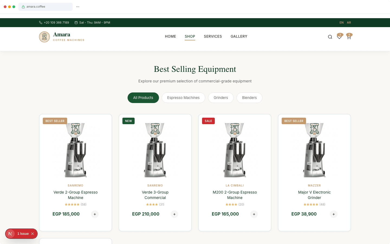The height and width of the screenshot is (244, 390).
Task: Open the shopping cart icon
Action: [x=349, y=37]
